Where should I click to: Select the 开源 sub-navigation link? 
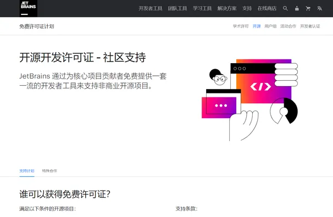click(x=257, y=26)
